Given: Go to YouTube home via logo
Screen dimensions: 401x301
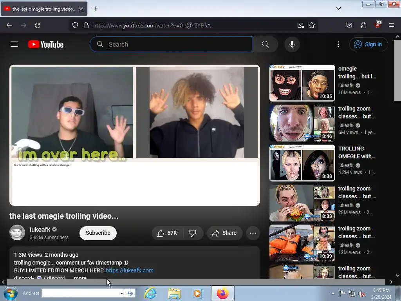Looking at the screenshot, I should [46, 44].
